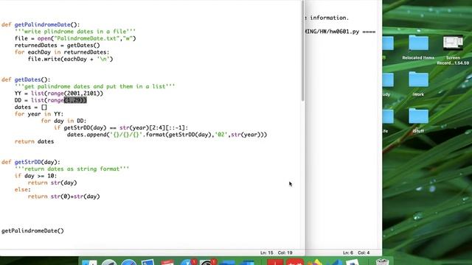
Task: Click the 'def getDates():' definition line
Action: pos(26,79)
